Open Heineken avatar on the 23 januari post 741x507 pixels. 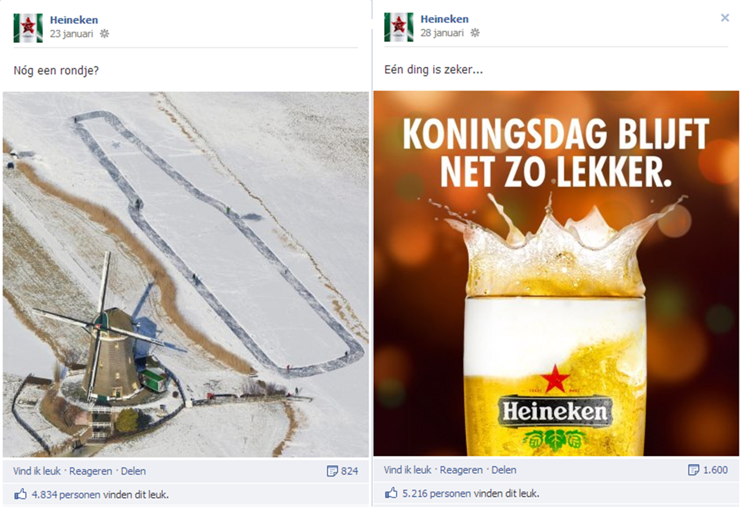click(28, 28)
